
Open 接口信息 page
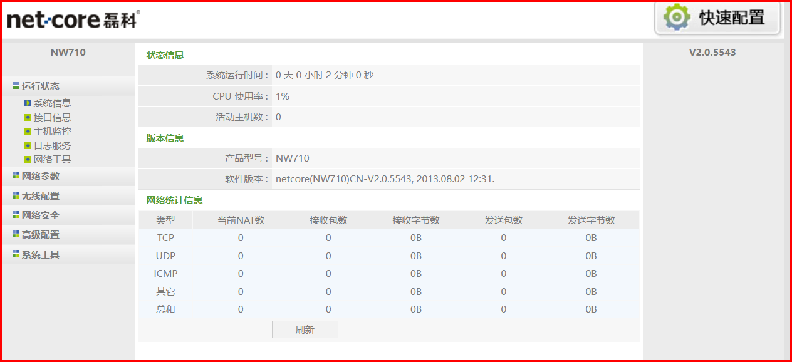(52, 117)
